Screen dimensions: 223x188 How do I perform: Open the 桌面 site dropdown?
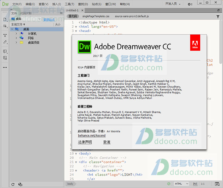[26, 19]
